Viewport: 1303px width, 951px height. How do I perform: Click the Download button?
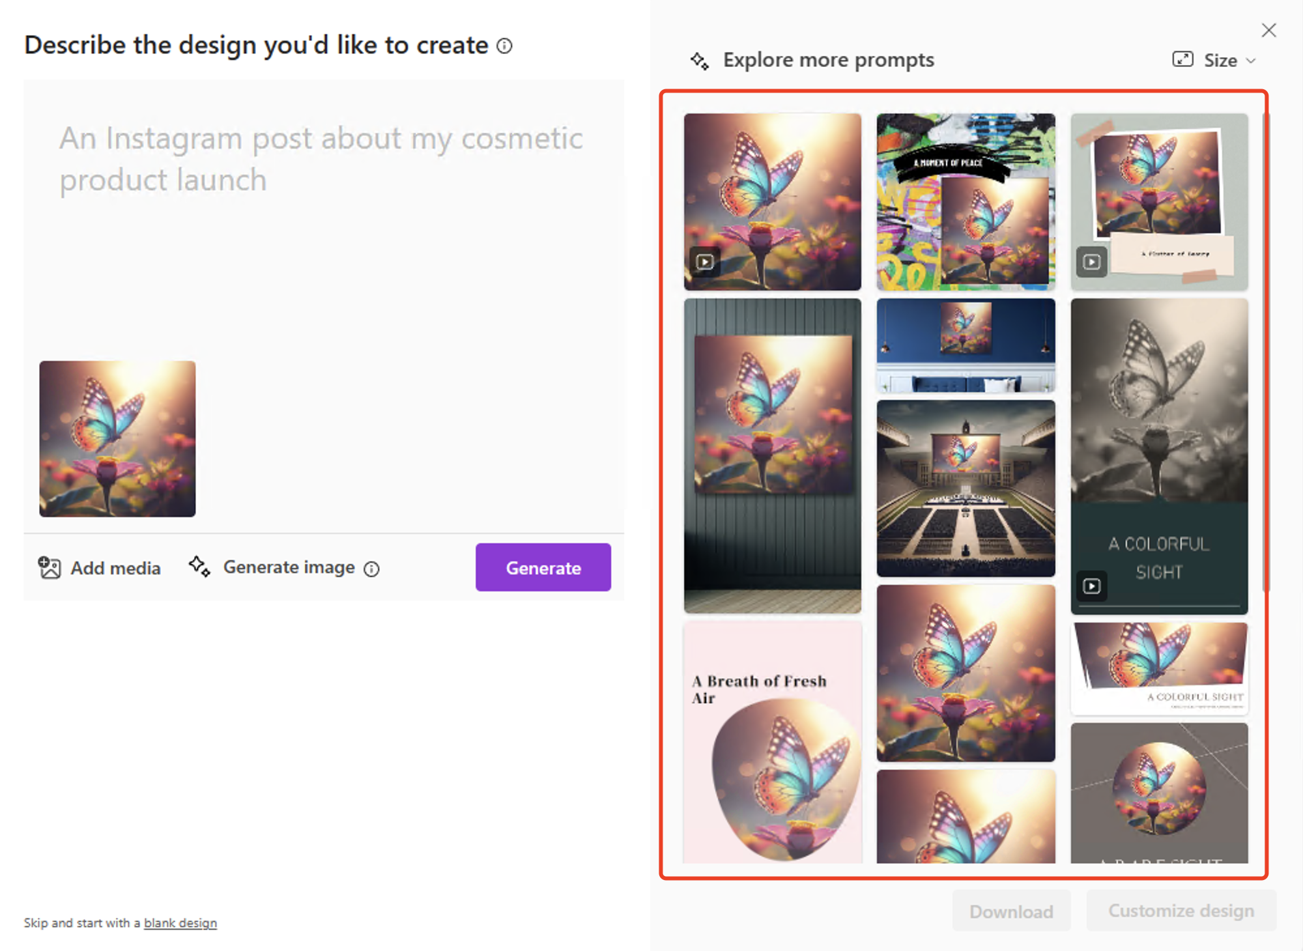tap(1011, 911)
